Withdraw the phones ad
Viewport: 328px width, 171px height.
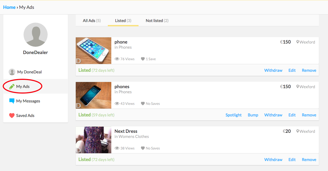[273, 115]
